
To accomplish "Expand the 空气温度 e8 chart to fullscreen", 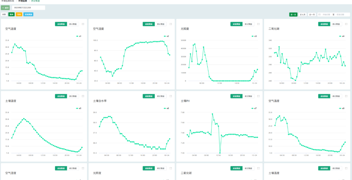I will [x=346, y=96].
